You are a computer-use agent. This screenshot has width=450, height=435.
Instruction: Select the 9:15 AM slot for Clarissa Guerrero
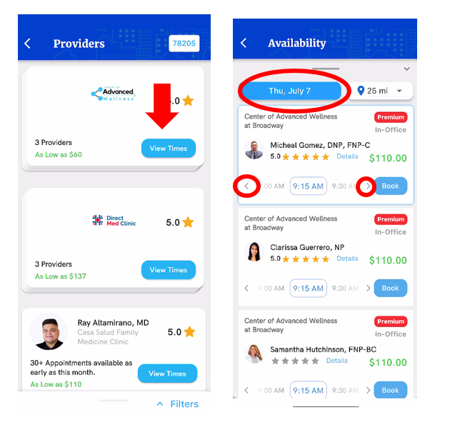pos(309,288)
